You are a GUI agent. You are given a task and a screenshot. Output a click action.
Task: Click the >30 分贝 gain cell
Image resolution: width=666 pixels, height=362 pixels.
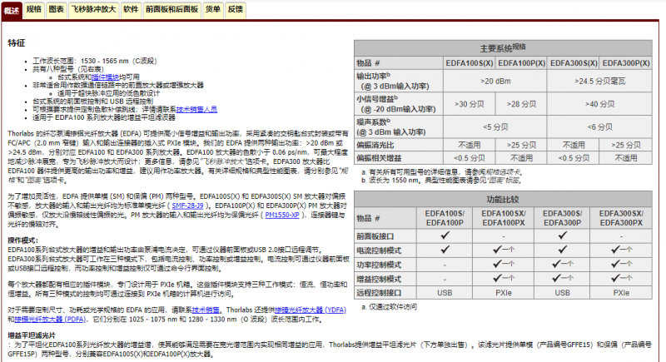470,104
